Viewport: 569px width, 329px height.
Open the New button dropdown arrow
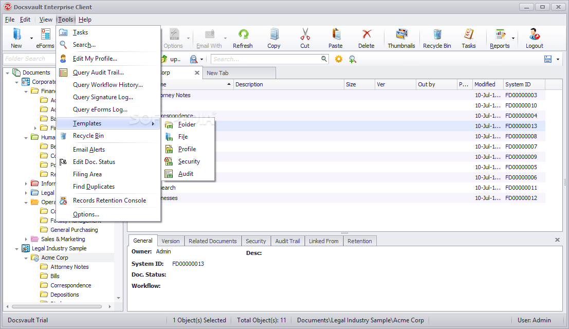[x=31, y=38]
